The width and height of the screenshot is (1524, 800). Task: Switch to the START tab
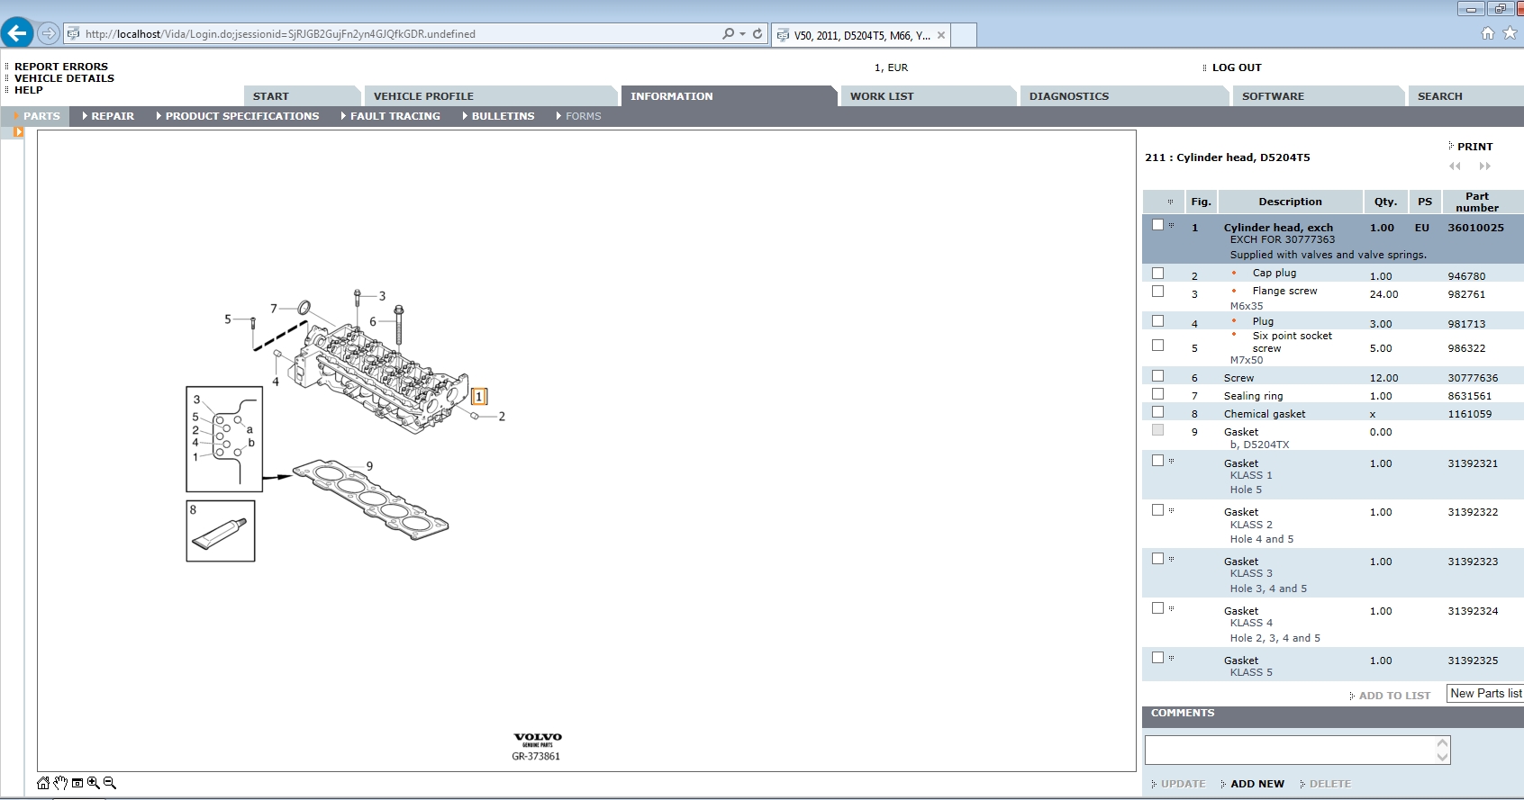click(301, 96)
